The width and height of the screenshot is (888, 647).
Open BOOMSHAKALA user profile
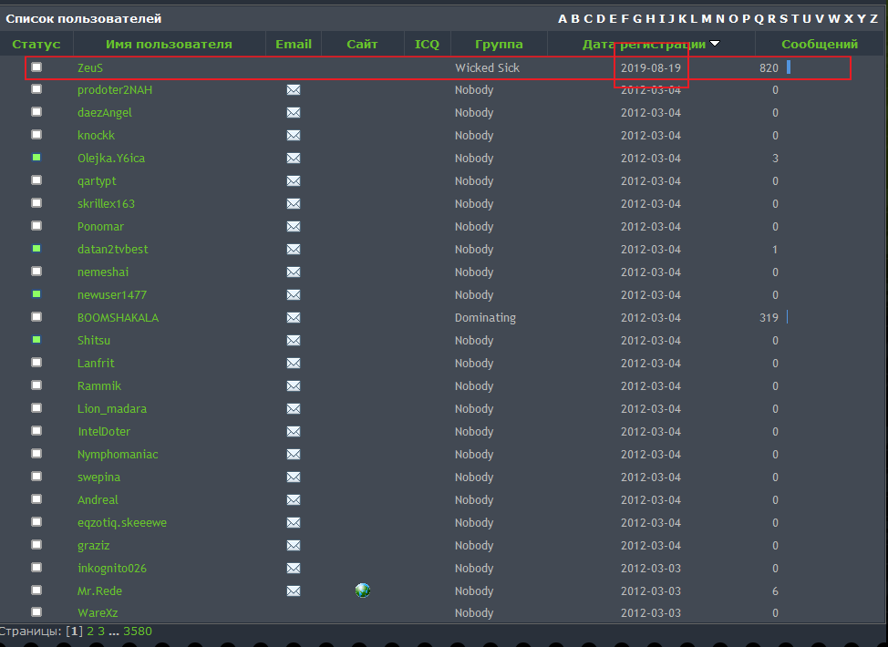tap(118, 317)
